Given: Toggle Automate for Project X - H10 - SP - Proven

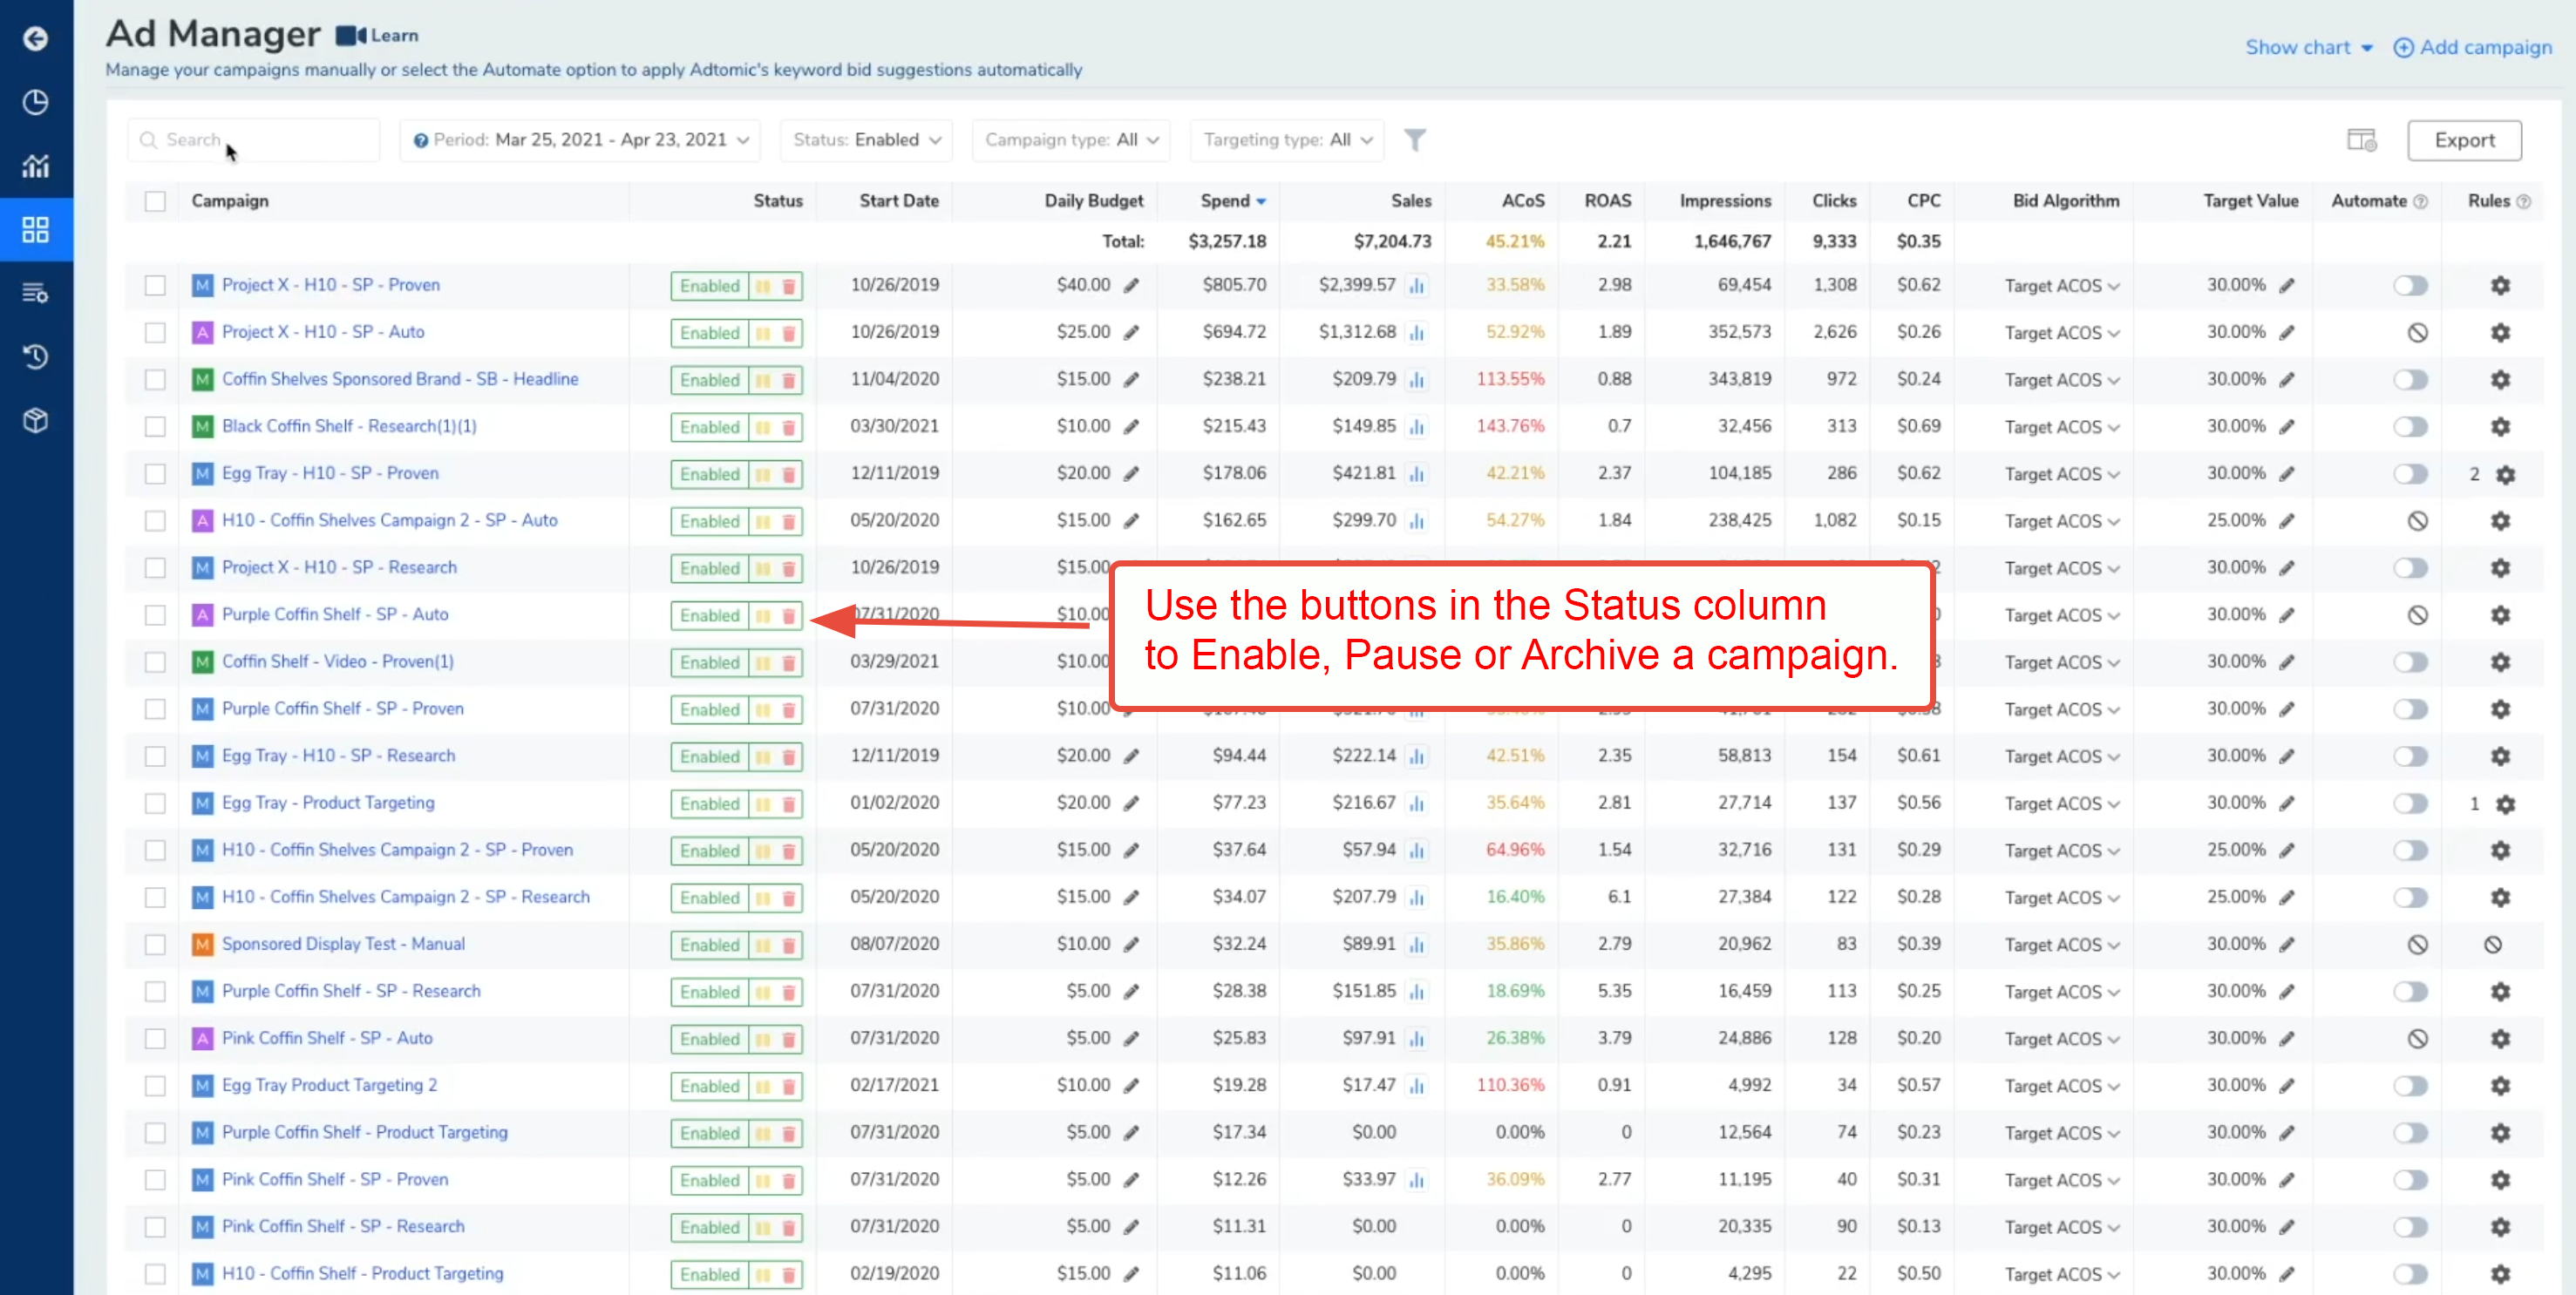Looking at the screenshot, I should coord(2410,286).
